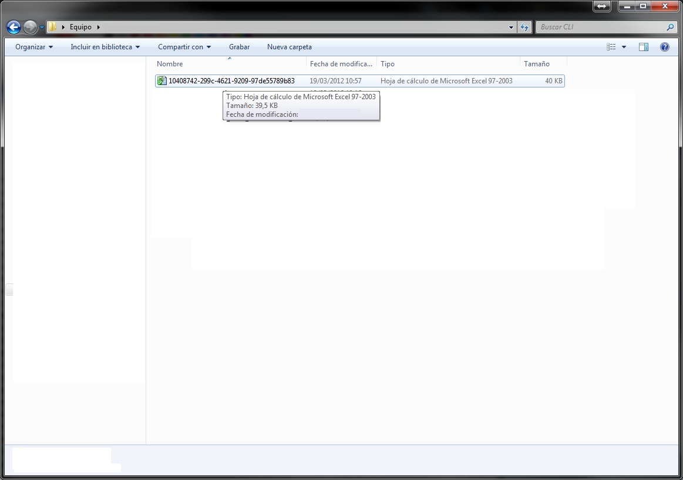Click the Back navigation arrow
Image resolution: width=683 pixels, height=480 pixels.
click(x=14, y=27)
